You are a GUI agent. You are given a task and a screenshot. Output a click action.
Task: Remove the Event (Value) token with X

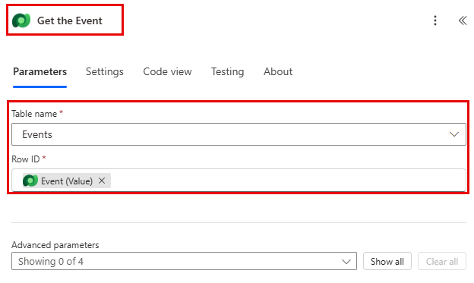click(102, 181)
